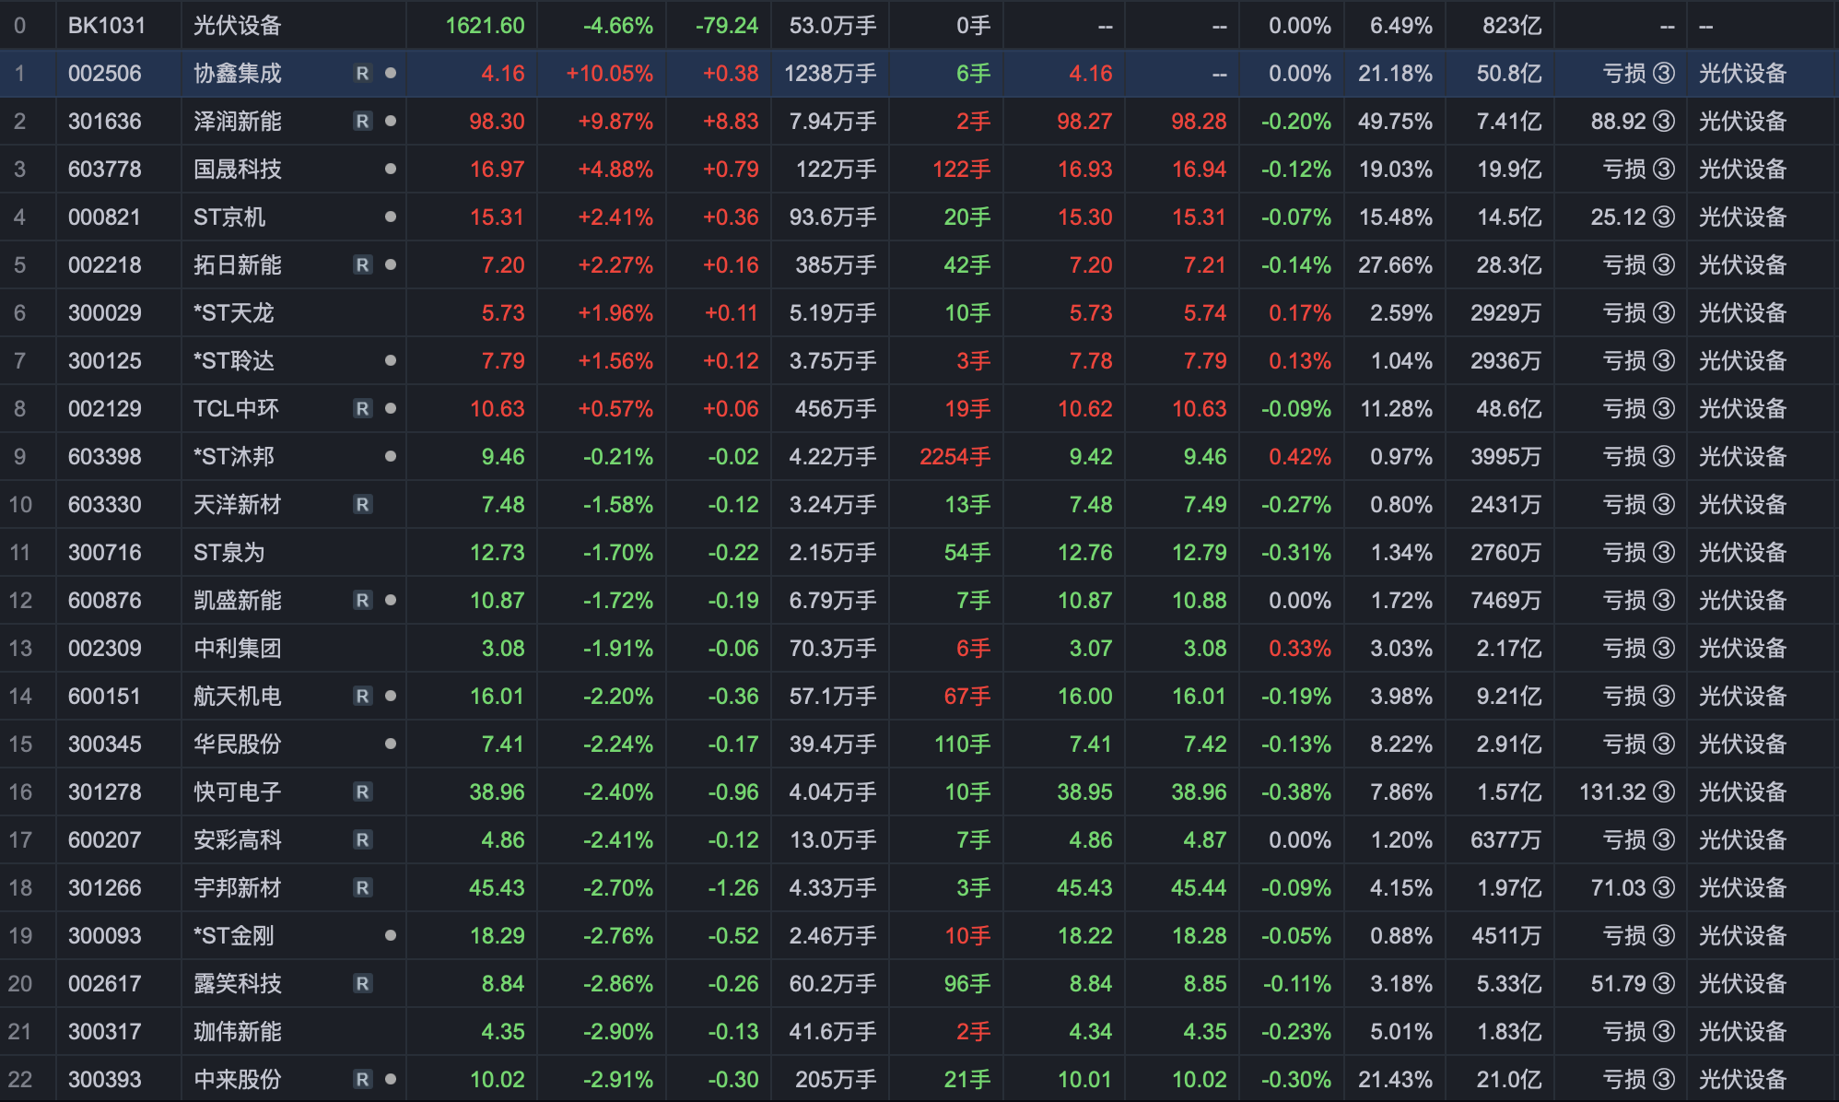Click the R badge beside 露笑科技
The image size is (1839, 1102).
[363, 984]
